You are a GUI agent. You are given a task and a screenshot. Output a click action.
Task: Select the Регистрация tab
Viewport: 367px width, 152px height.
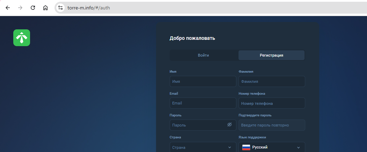click(x=272, y=56)
